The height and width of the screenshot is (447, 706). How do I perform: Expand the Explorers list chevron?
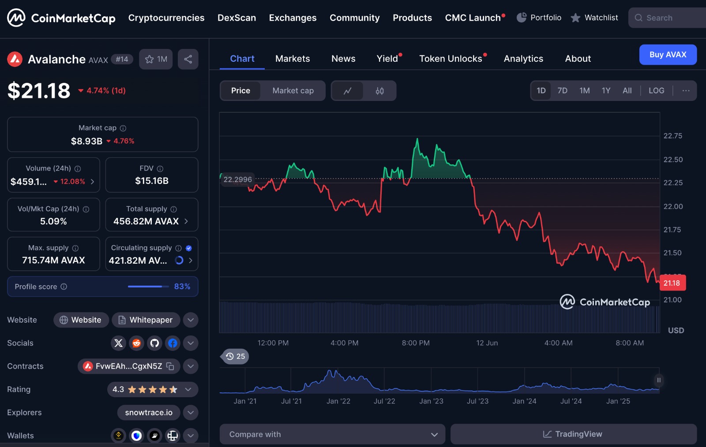(x=191, y=413)
